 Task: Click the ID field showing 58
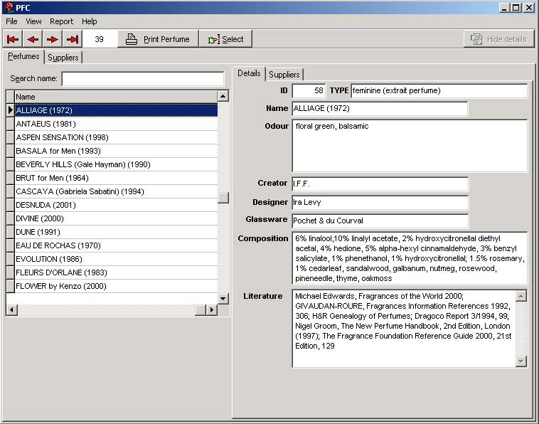point(309,91)
